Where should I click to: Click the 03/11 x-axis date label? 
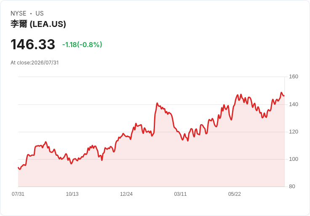click(x=180, y=194)
